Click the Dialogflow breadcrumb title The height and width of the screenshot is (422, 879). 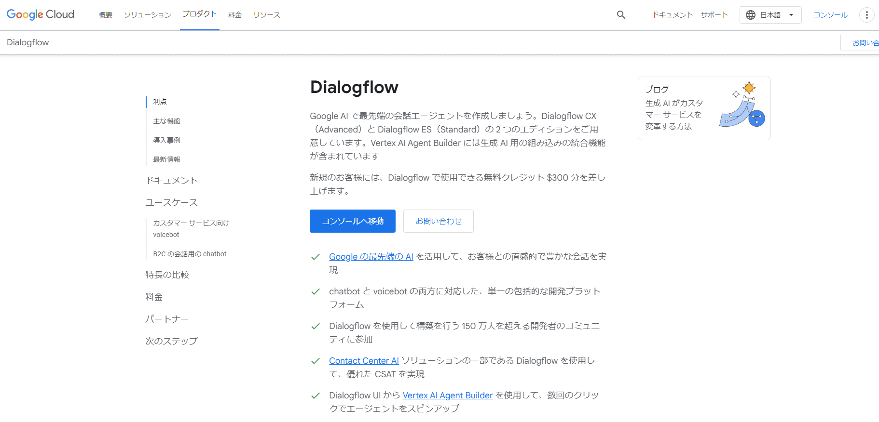coord(28,42)
